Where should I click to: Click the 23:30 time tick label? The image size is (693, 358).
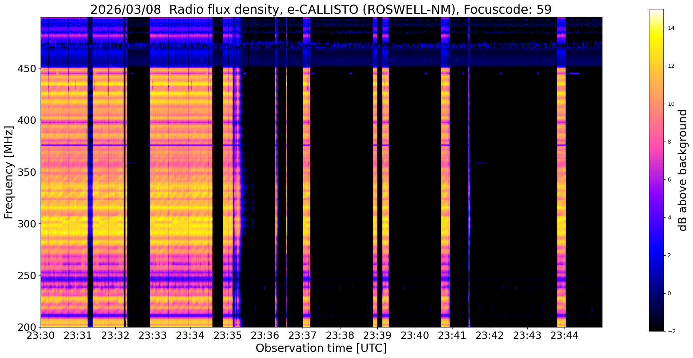click(41, 336)
